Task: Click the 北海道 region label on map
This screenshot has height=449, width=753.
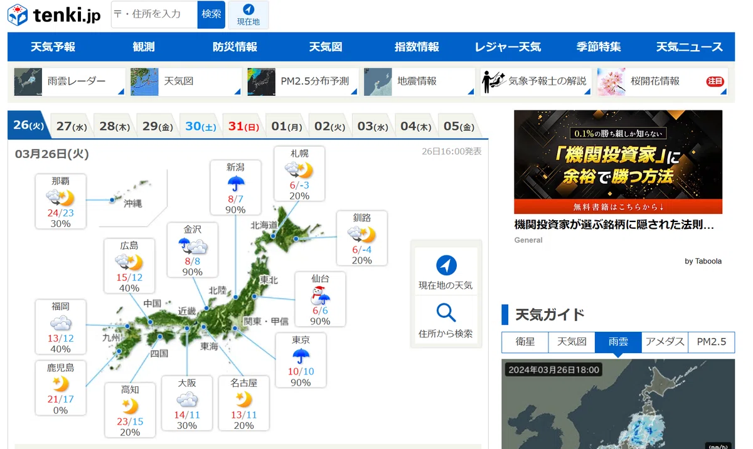Action: click(x=264, y=224)
